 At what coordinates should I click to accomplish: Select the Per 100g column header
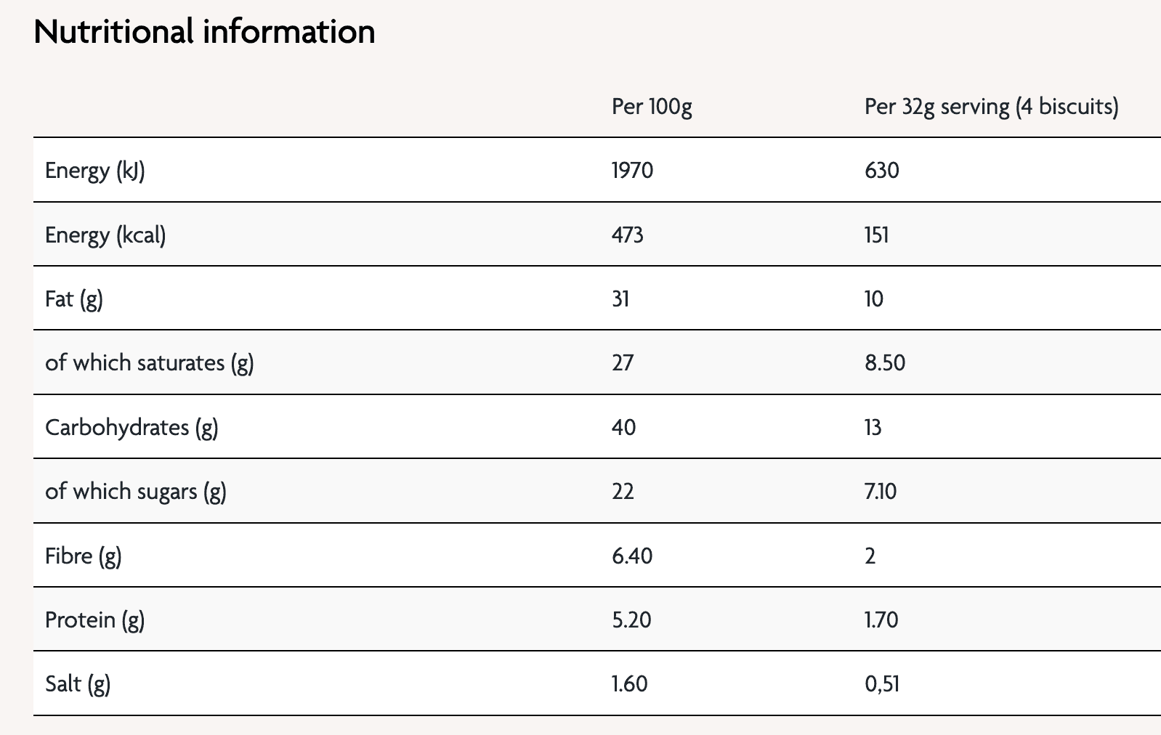(652, 107)
